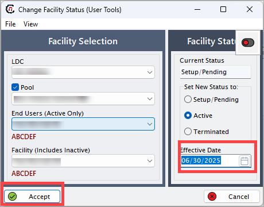
Task: Open the File menu
Action: coord(10,24)
